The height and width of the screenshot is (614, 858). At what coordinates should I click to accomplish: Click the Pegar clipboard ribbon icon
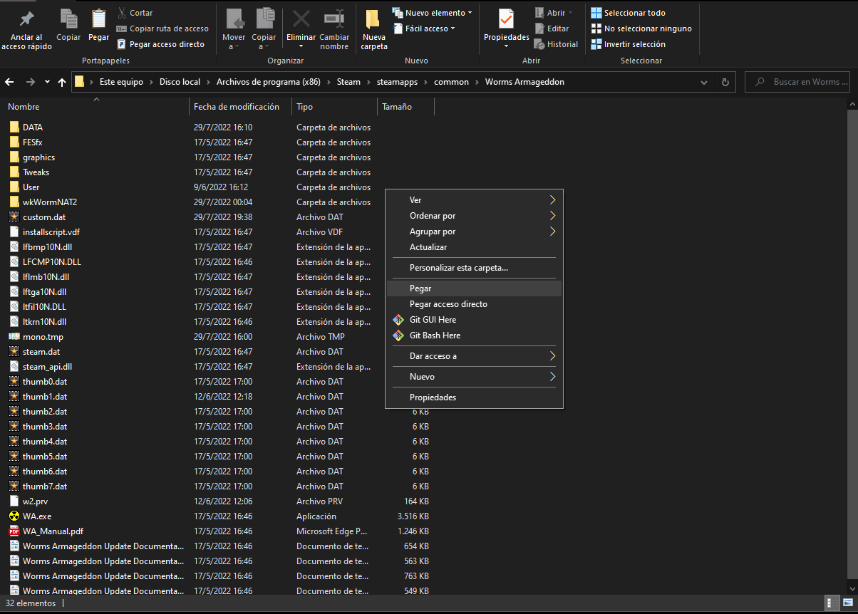coord(99,19)
